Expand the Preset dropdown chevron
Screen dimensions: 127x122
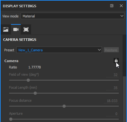[99, 50]
